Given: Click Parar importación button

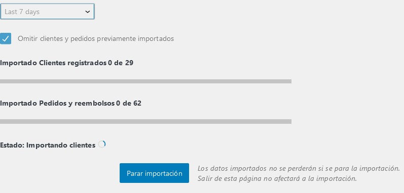Looking at the screenshot, I should pyautogui.click(x=154, y=173).
